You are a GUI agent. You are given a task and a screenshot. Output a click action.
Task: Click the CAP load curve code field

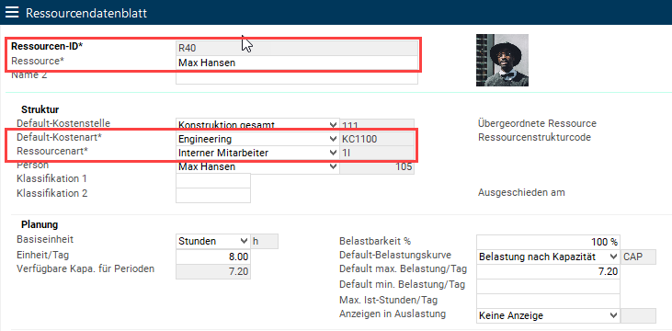click(638, 257)
